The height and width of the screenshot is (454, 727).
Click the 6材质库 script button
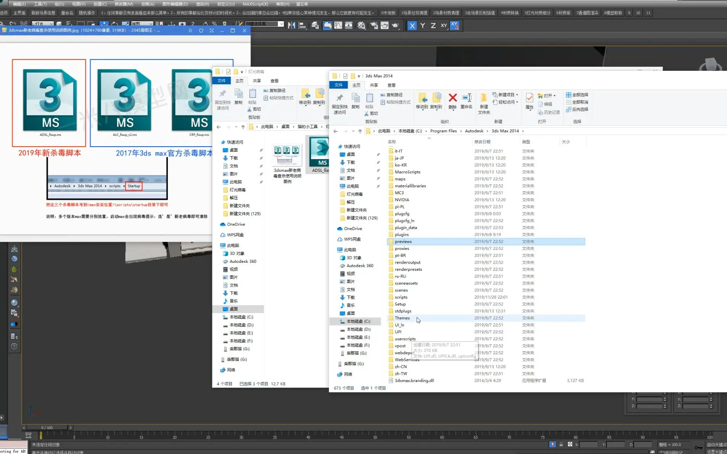pyautogui.click(x=563, y=13)
